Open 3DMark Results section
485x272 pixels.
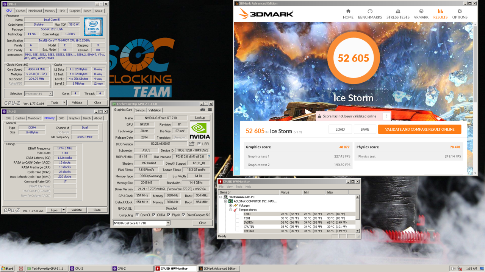440,14
